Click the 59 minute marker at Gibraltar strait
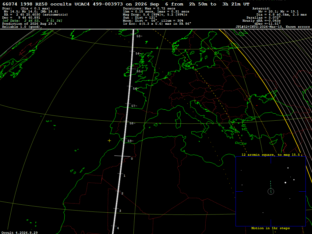Viewport: 312px width, 234px height. coord(130,141)
